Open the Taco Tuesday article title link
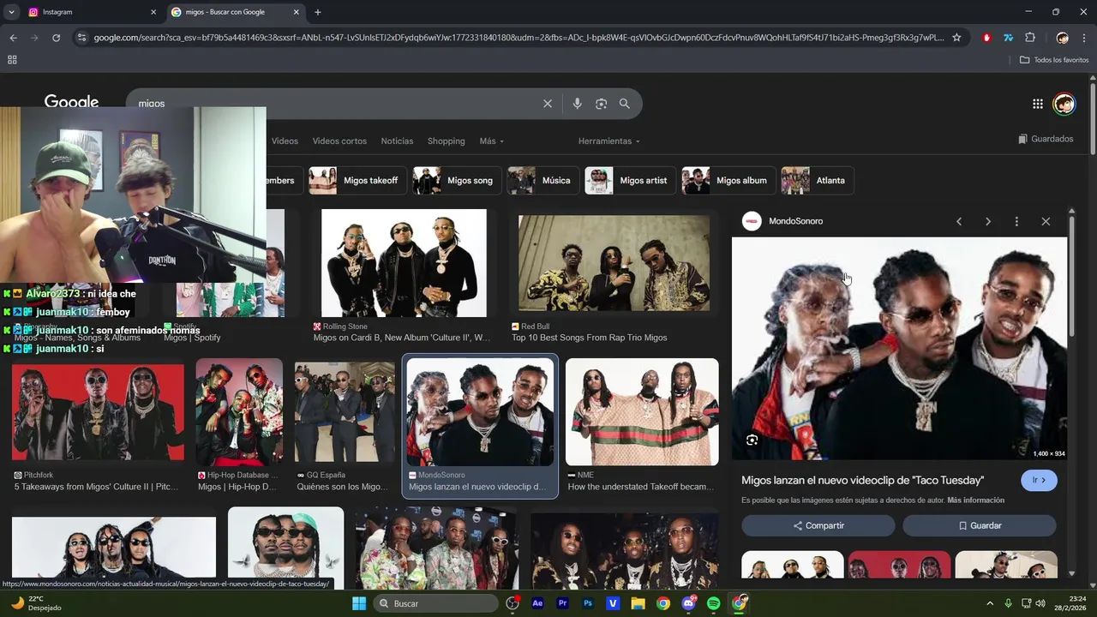This screenshot has height=617, width=1097. tap(862, 481)
